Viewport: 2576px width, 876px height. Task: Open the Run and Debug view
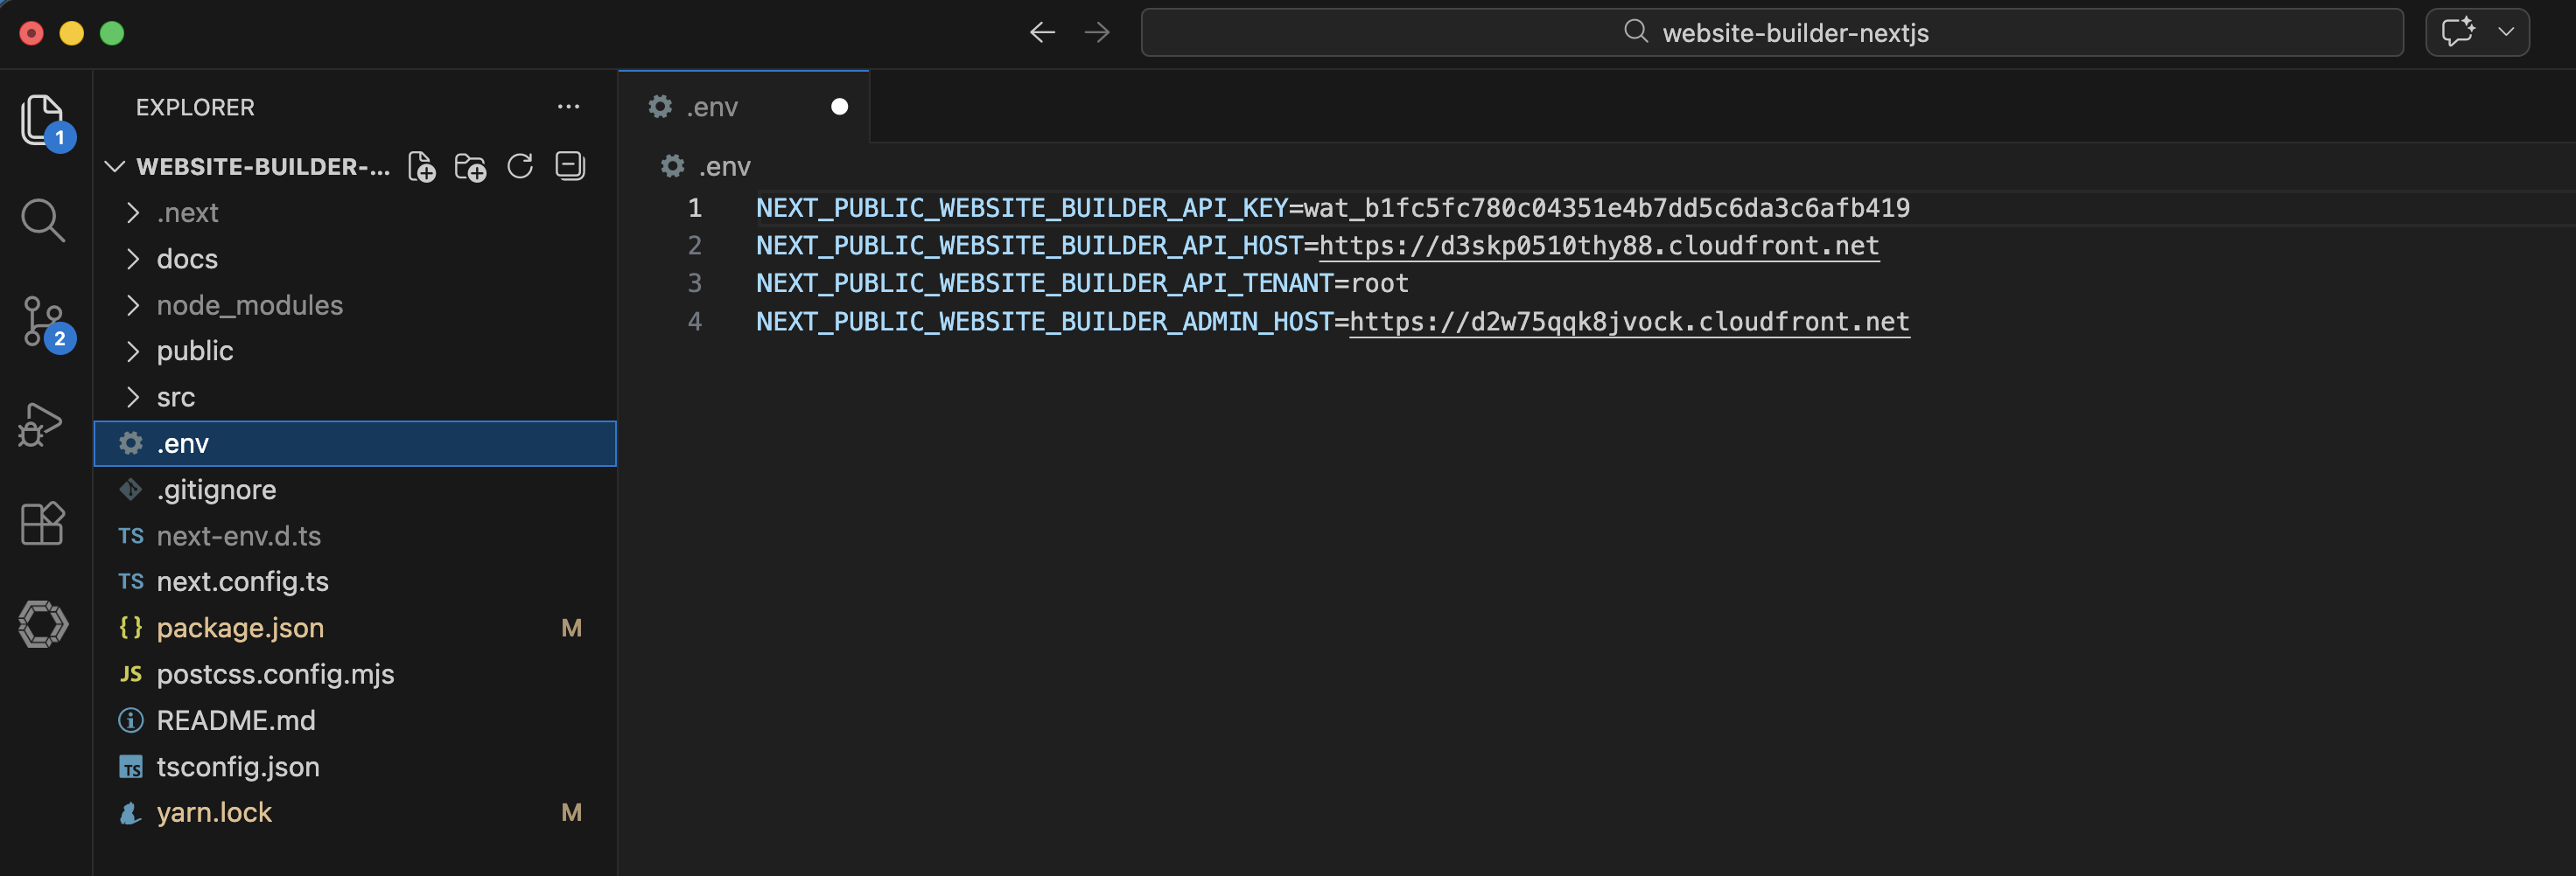point(42,423)
